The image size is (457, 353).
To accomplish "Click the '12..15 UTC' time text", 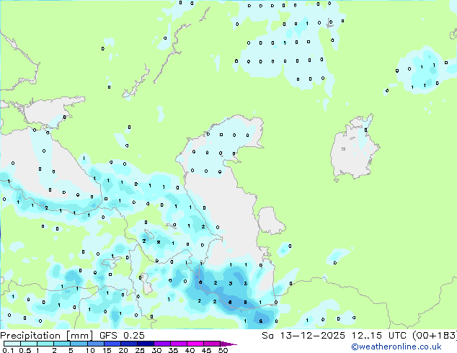I will [x=378, y=336].
